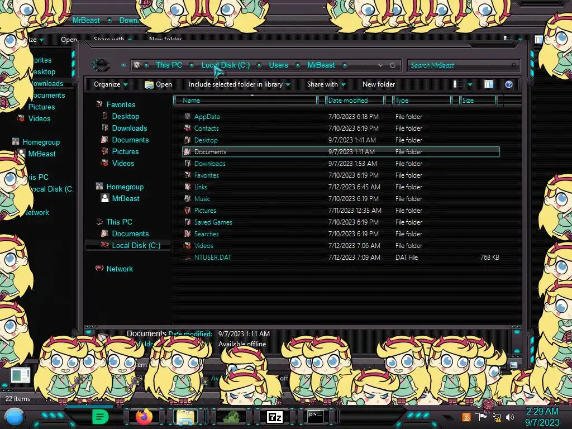
Task: Click the change view icon in the toolbar
Action: [x=457, y=84]
